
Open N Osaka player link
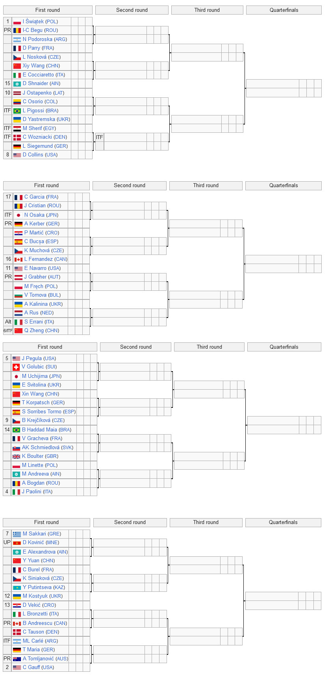click(34, 215)
